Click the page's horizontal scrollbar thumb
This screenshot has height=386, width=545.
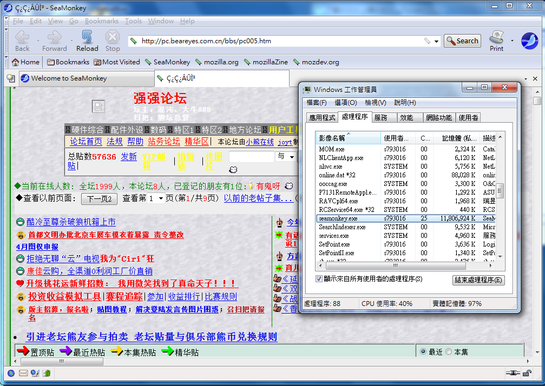pyautogui.click(x=62, y=361)
